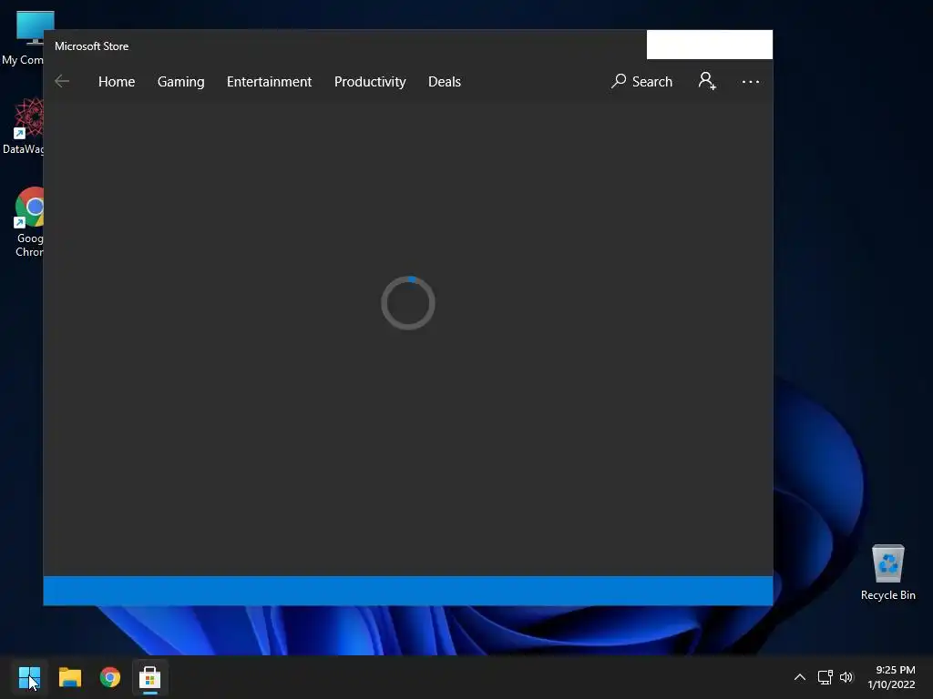Open Search in Microsoft Store
This screenshot has height=699, width=933.
641,81
